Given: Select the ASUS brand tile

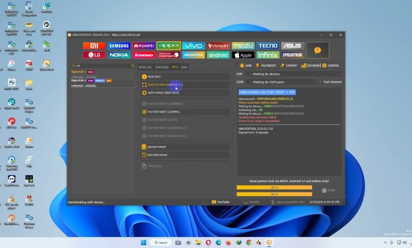Looking at the screenshot, I should (x=293, y=46).
